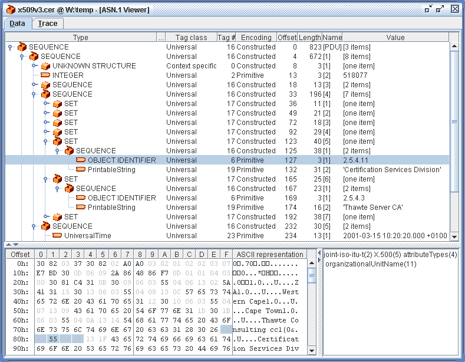
Task: Click the ASN.1 Viewer title bar icon
Action: coord(11,9)
